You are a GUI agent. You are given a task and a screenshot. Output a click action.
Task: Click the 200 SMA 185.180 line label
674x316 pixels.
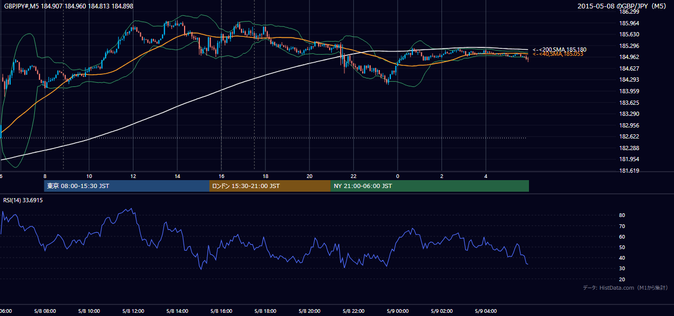[559, 50]
